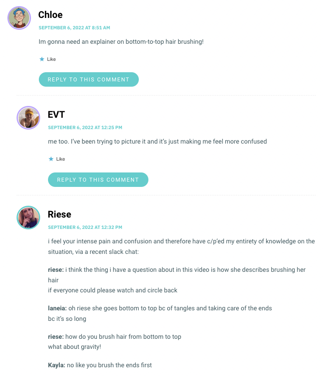Open Chloe's username link

[x=51, y=15]
